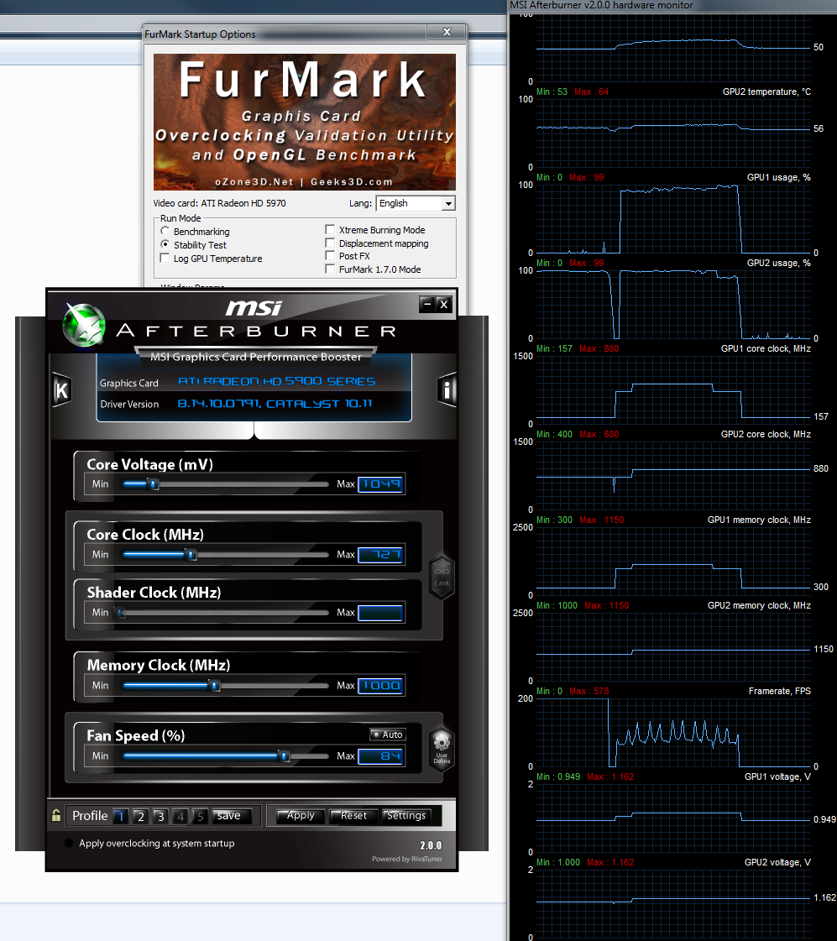837x941 pixels.
Task: Click the Shader Clock slider handle
Action: 121,613
